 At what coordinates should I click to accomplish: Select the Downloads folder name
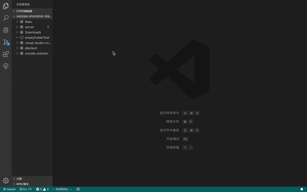33,32
